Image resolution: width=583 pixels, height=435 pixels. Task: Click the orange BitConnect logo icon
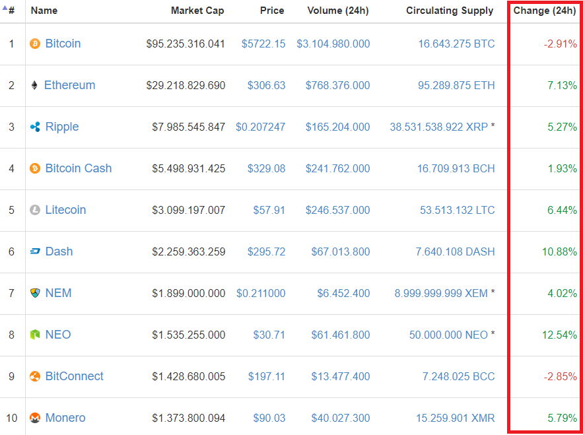(x=35, y=377)
